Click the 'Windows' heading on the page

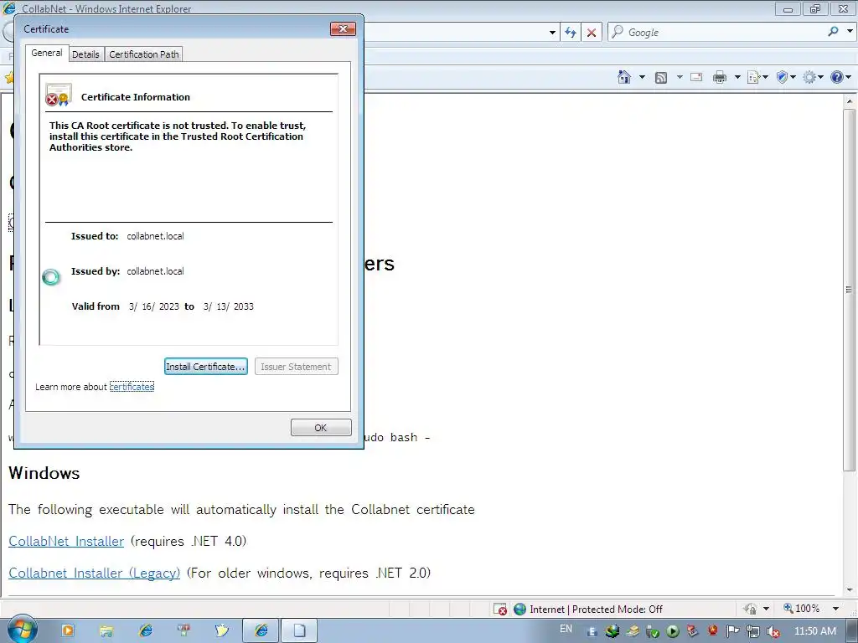tap(44, 473)
